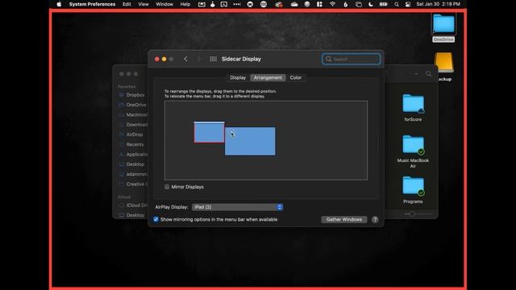The width and height of the screenshot is (516, 290).
Task: Select Macintosh HD in Finder sidebar
Action: pos(132,114)
